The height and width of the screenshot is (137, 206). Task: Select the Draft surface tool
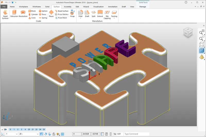[x=87, y=14]
